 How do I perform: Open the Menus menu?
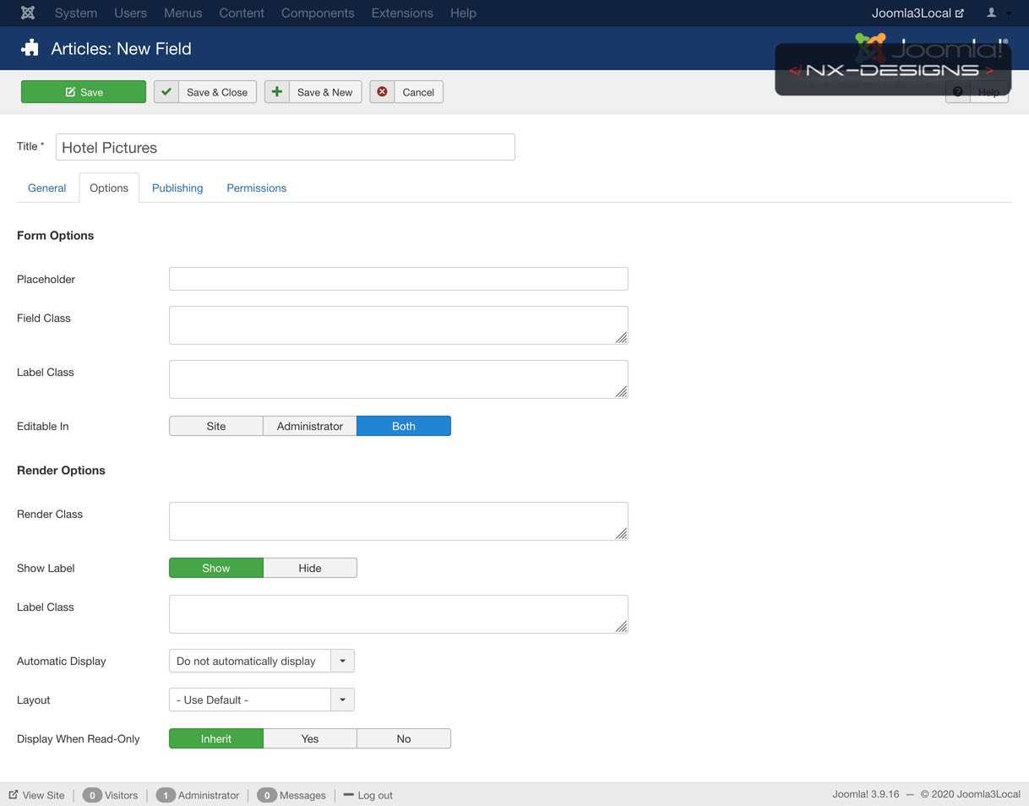point(183,13)
